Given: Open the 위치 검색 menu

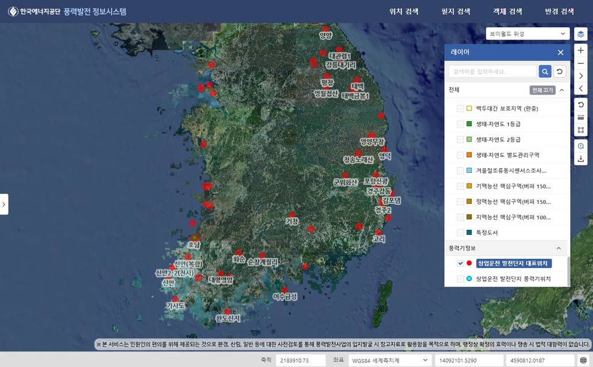Looking at the screenshot, I should pos(404,12).
